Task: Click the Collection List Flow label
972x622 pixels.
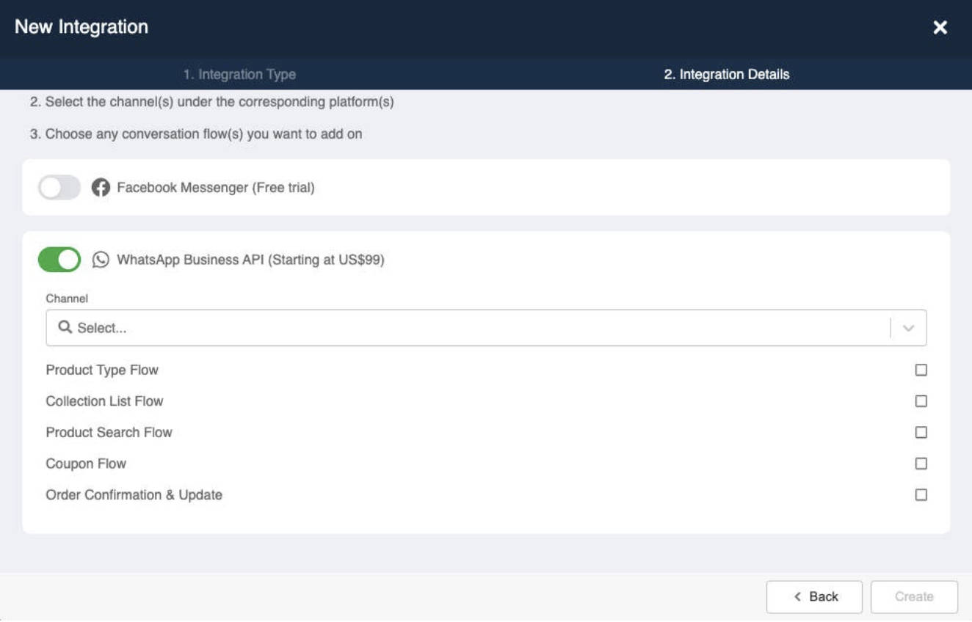Action: (x=104, y=401)
